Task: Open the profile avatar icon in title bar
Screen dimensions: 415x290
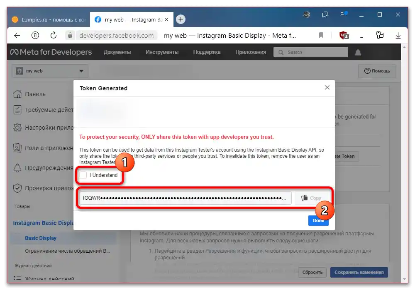Action: (307, 15)
